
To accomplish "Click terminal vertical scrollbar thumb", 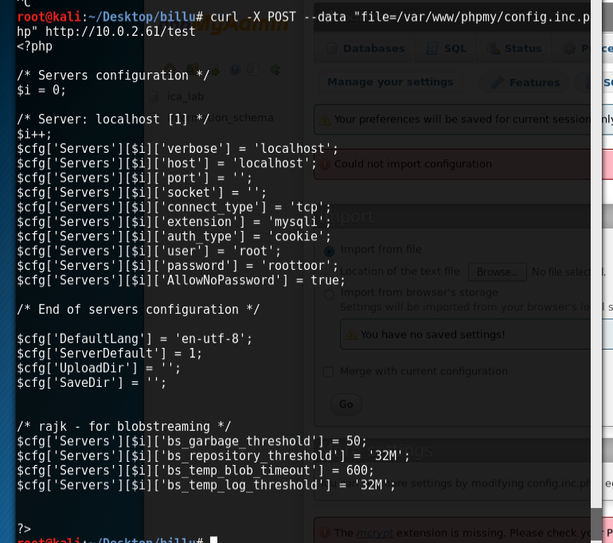I will pyautogui.click(x=596, y=522).
